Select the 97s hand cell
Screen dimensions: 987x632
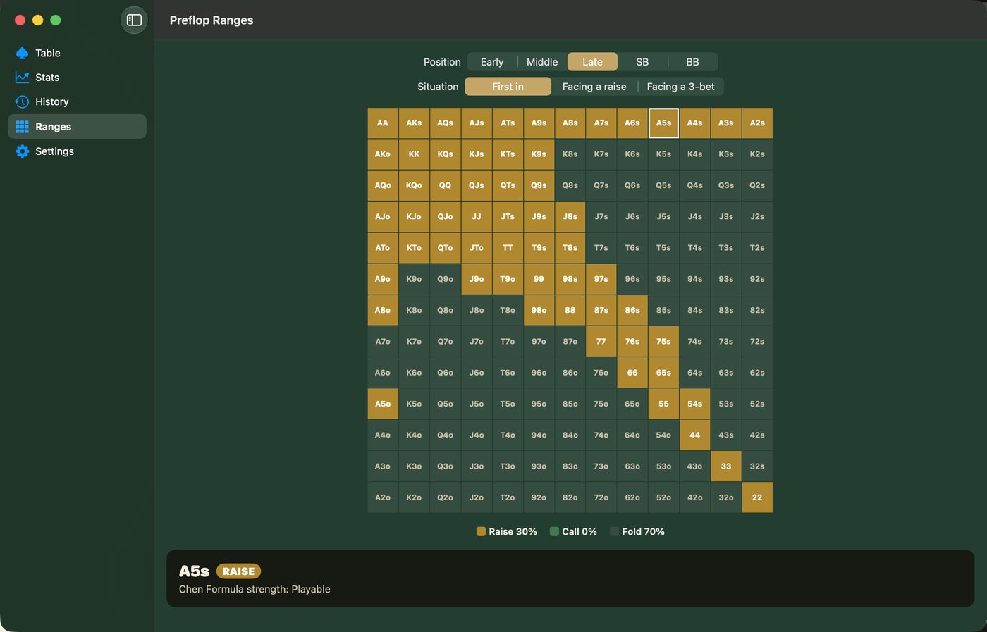(601, 279)
